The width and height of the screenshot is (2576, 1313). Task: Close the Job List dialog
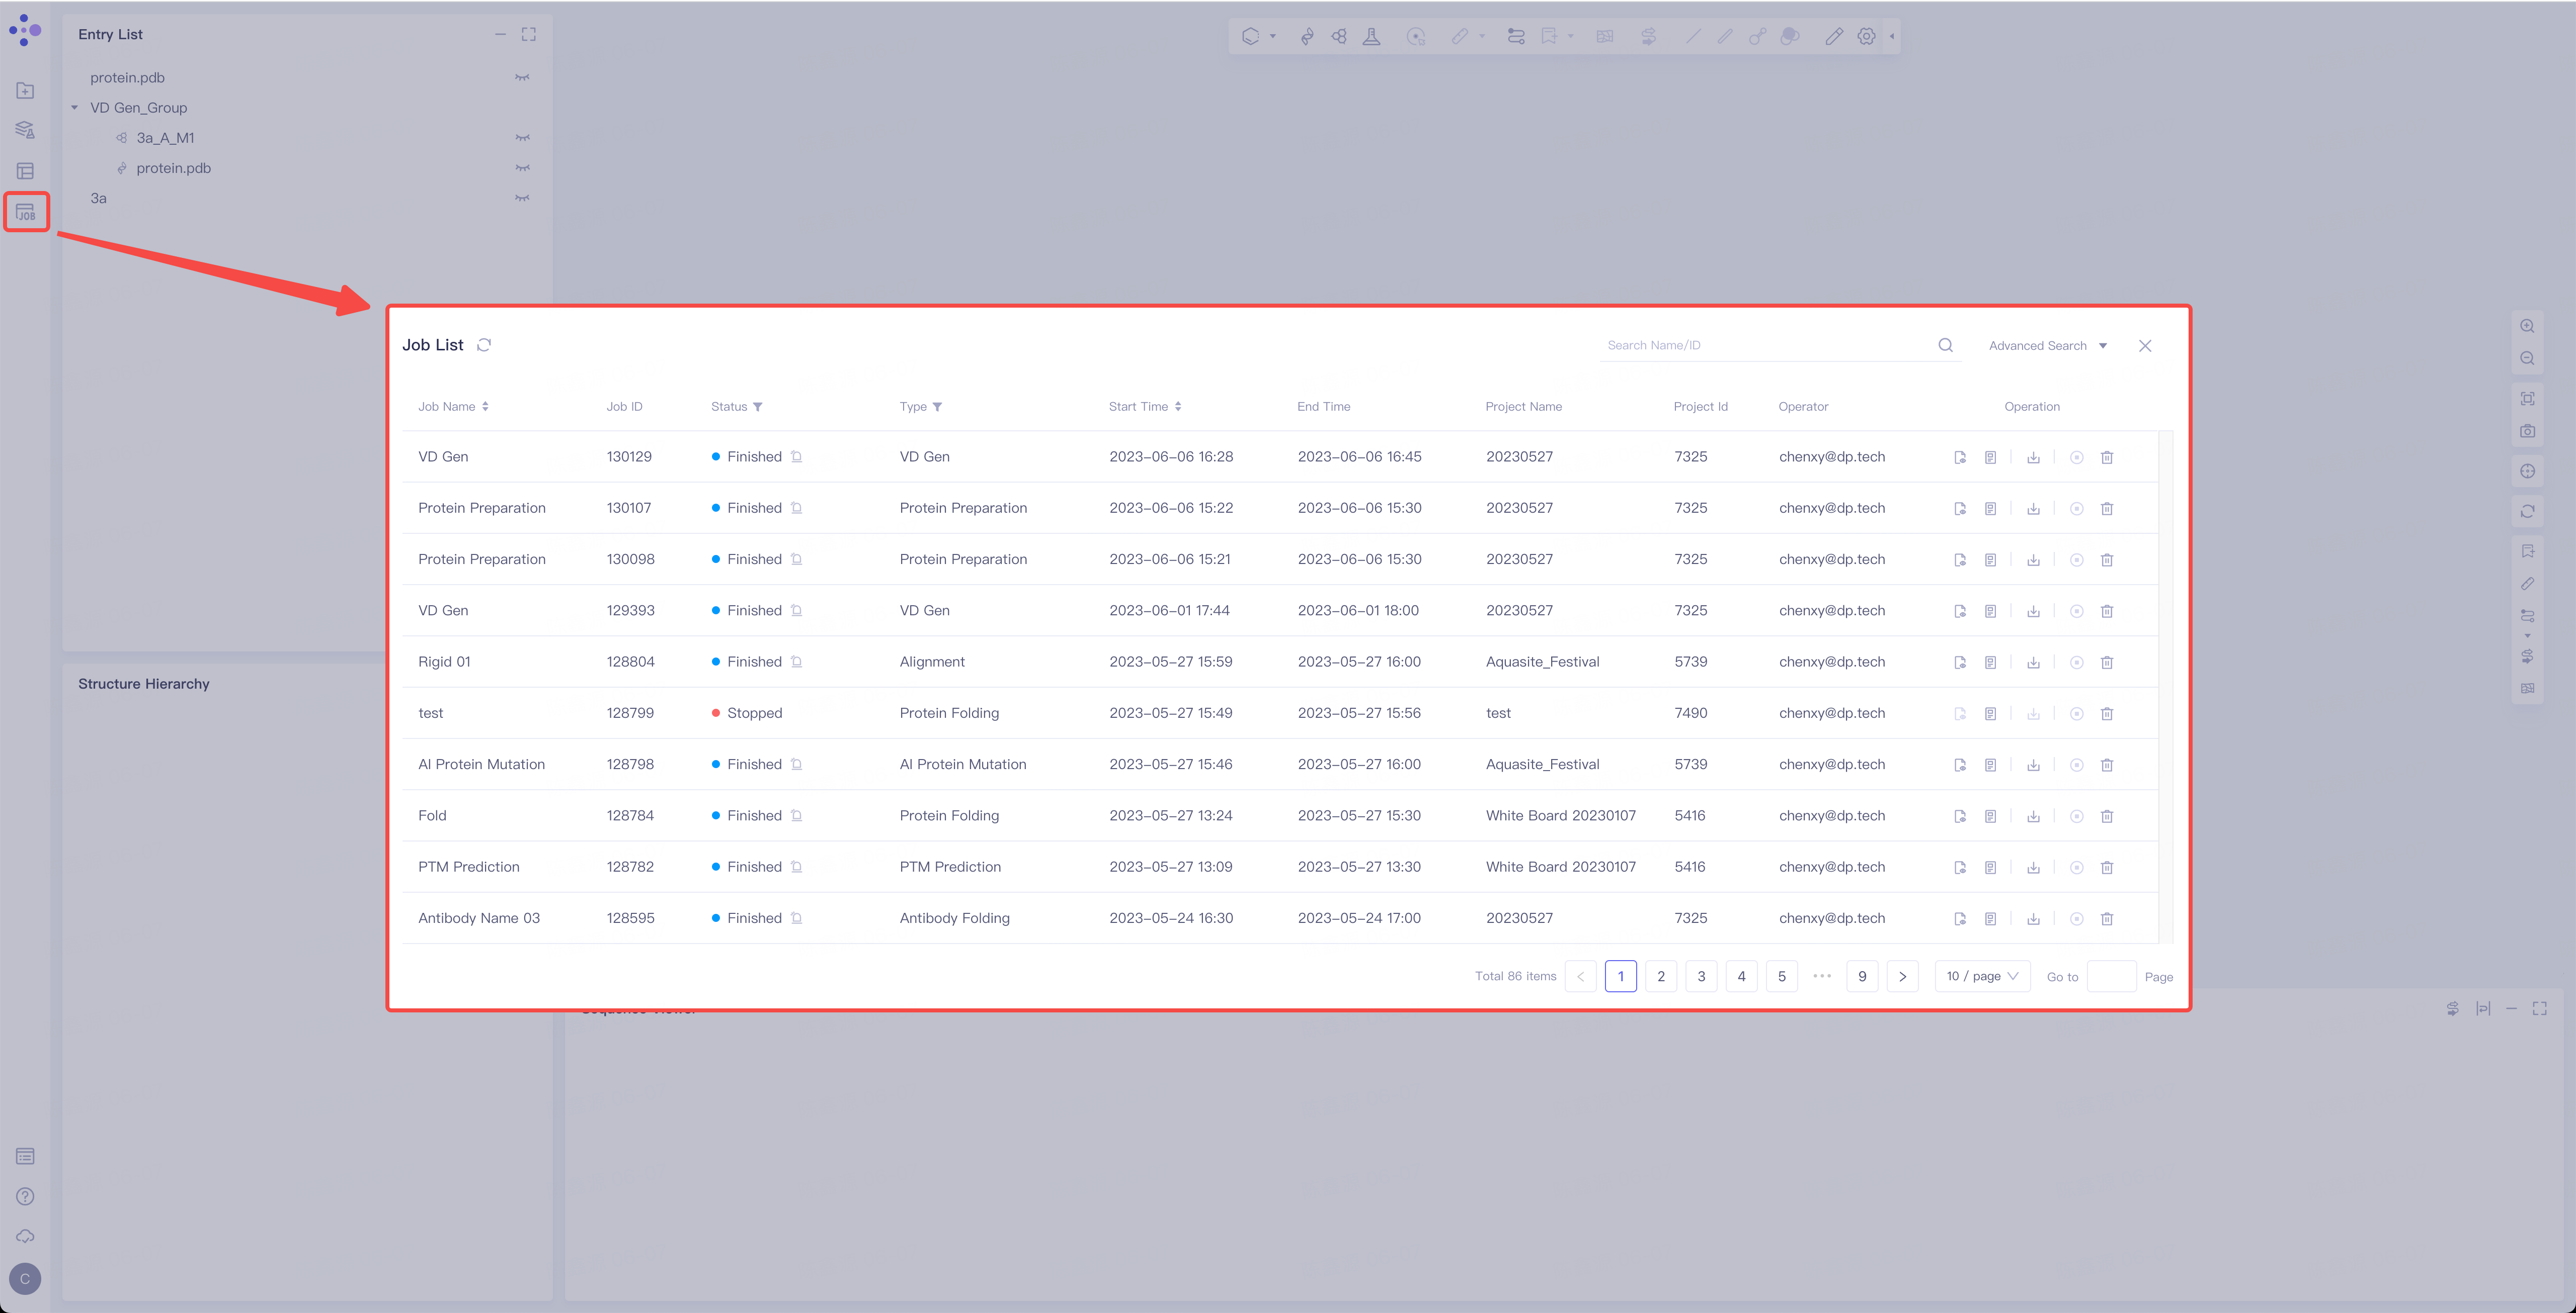[x=2145, y=346]
